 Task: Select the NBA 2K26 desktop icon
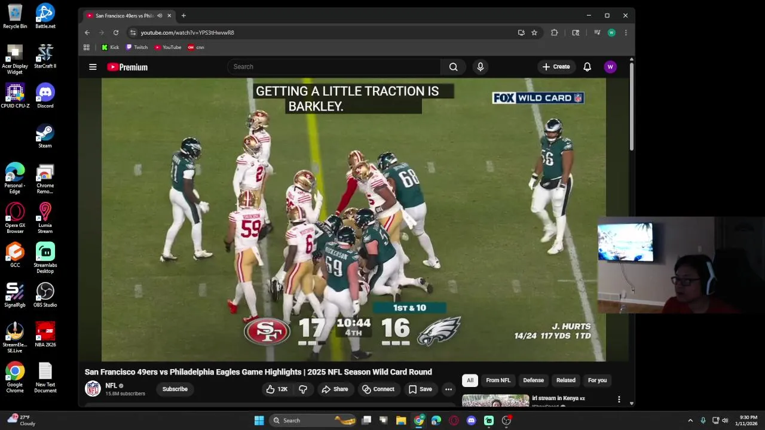[45, 335]
